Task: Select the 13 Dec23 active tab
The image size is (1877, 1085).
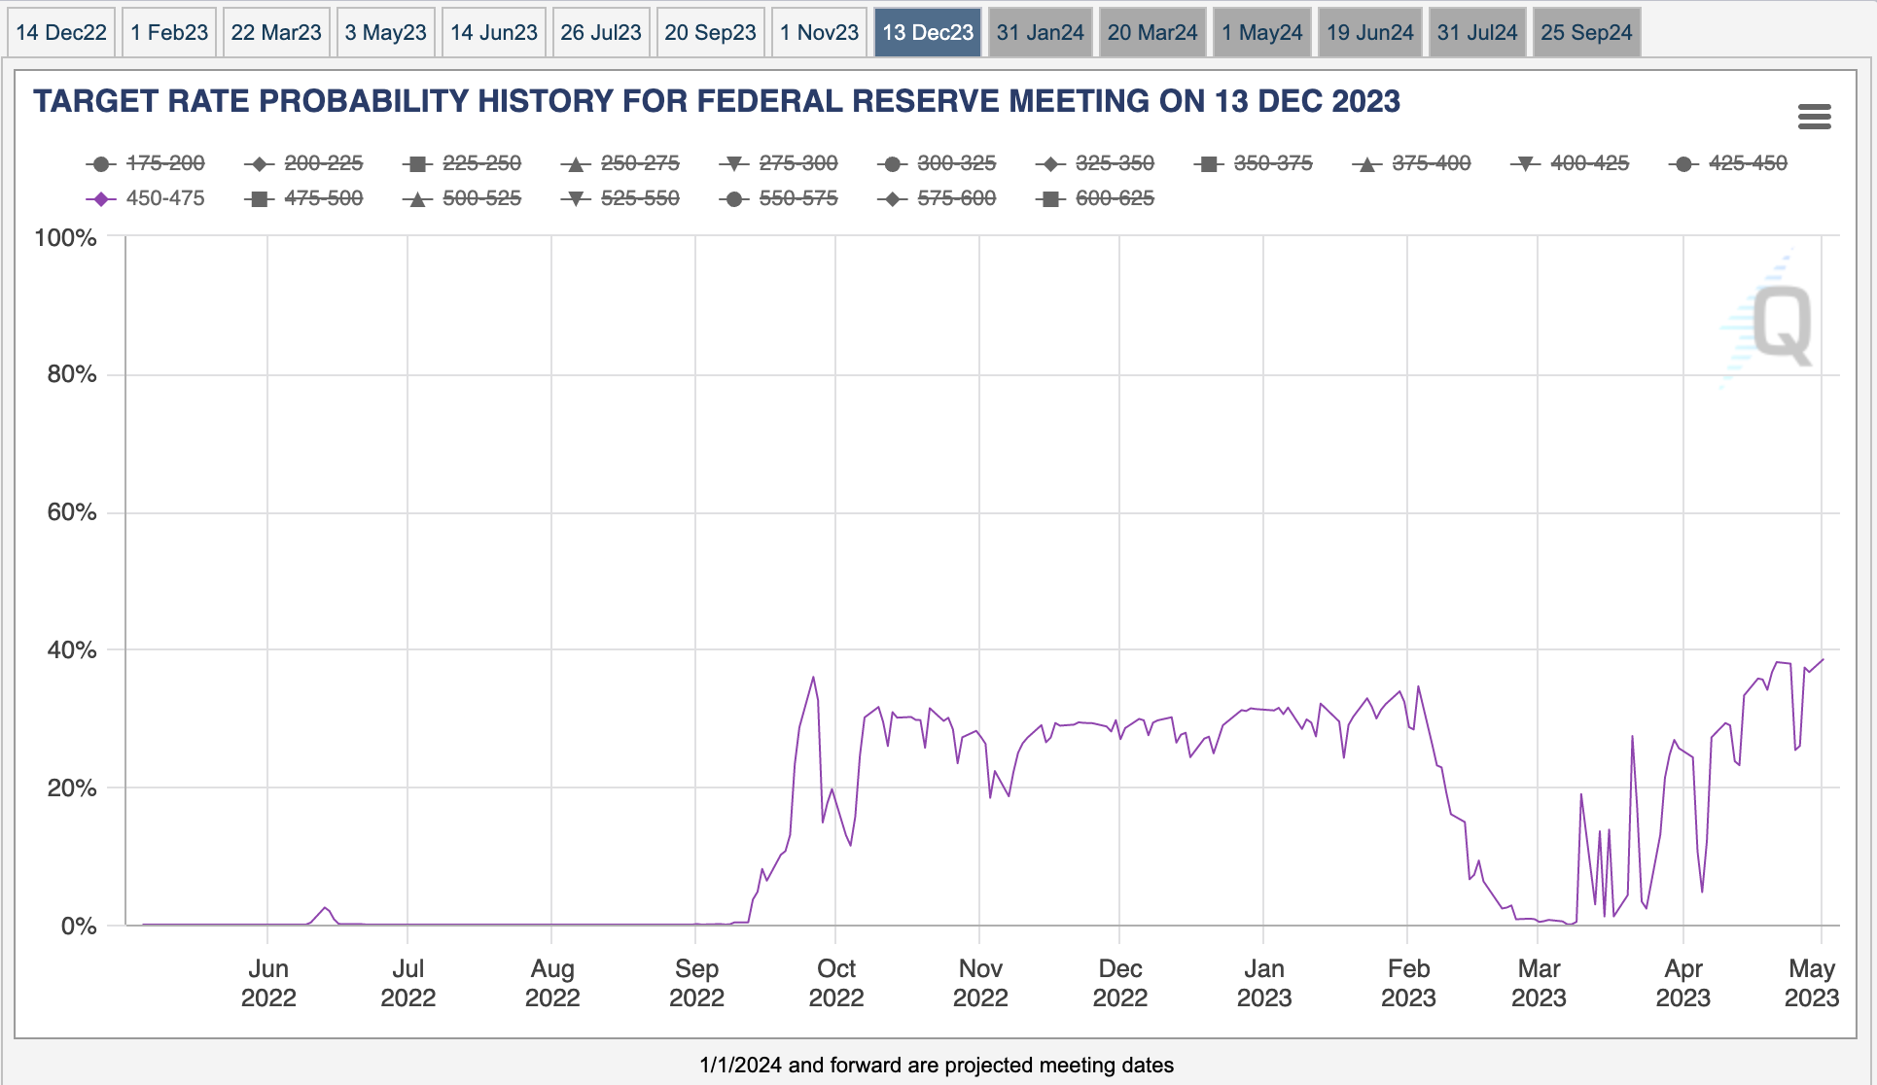Action: 927,32
